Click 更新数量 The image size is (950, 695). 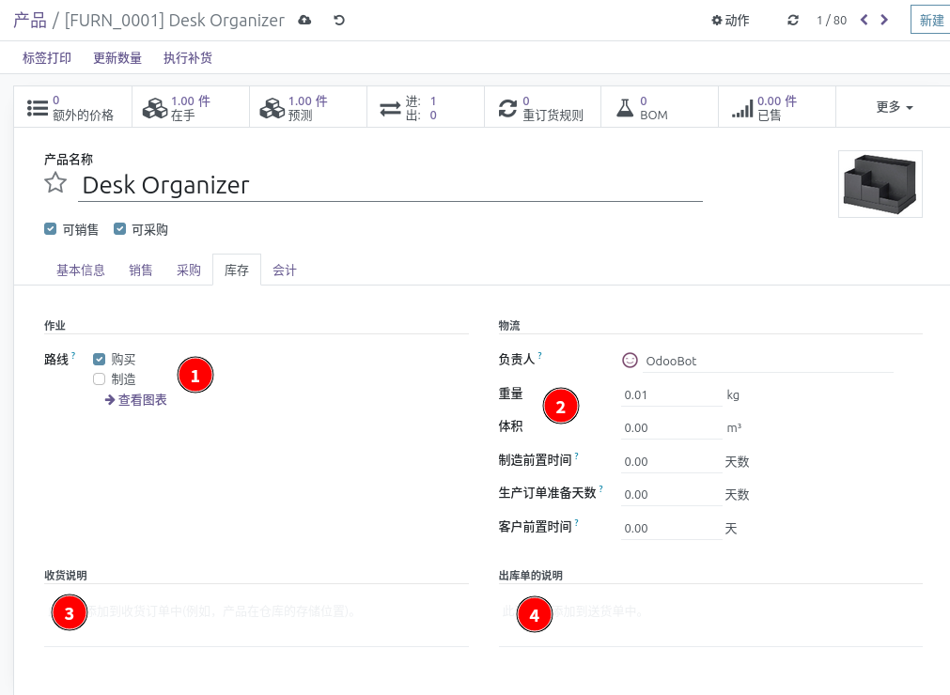tap(117, 58)
